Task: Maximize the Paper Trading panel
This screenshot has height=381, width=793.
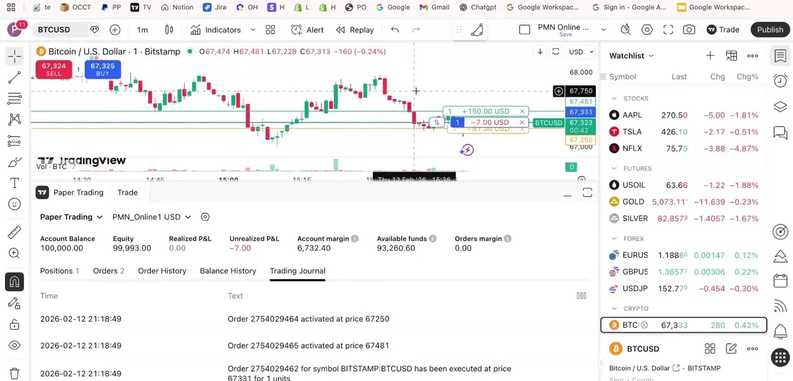Action: (x=587, y=193)
